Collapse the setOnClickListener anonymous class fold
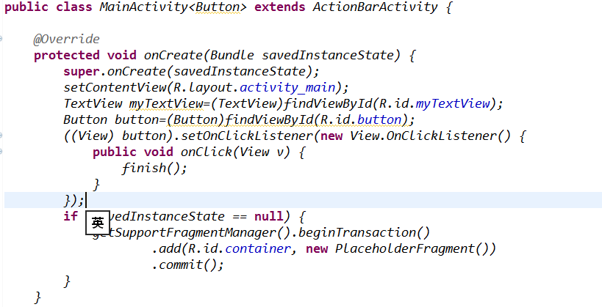The width and height of the screenshot is (602, 307). coord(2,136)
